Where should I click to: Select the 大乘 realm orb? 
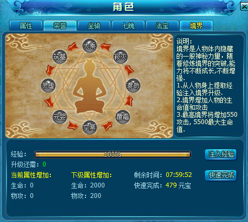90,46
